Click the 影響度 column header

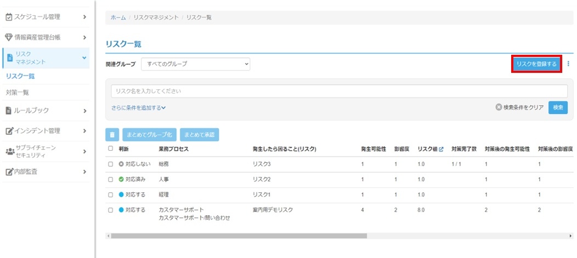pos(401,149)
